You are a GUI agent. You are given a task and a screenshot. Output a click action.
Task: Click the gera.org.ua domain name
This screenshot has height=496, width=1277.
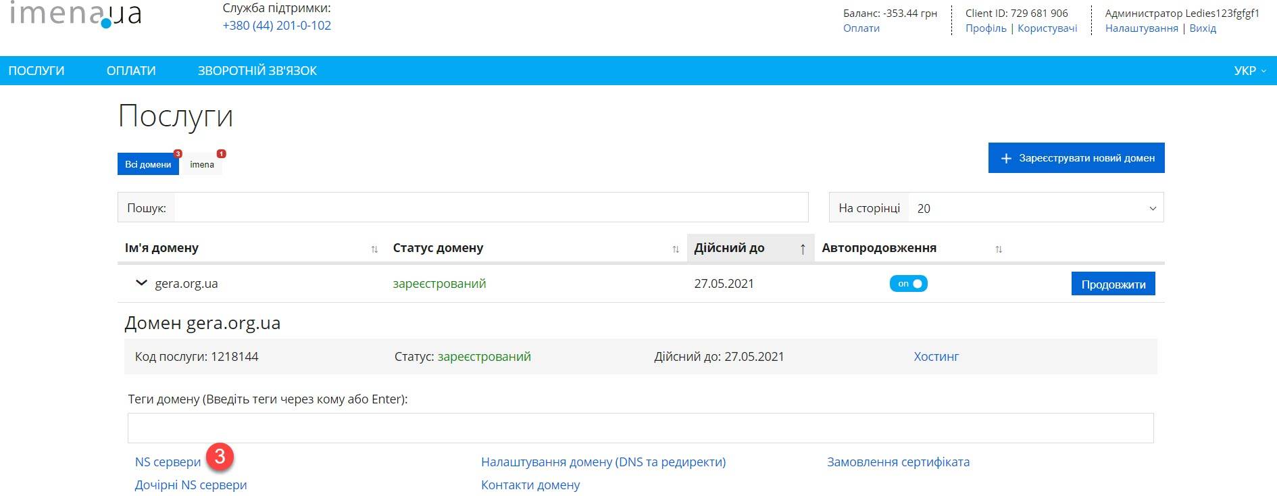(x=186, y=284)
